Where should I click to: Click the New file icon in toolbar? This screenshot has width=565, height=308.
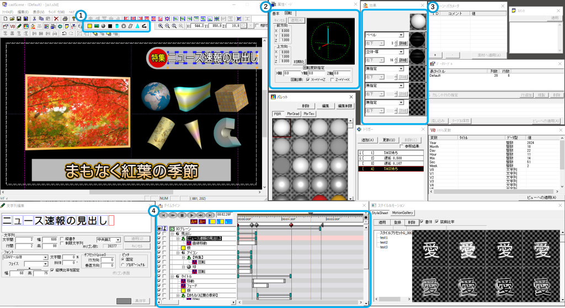6,19
